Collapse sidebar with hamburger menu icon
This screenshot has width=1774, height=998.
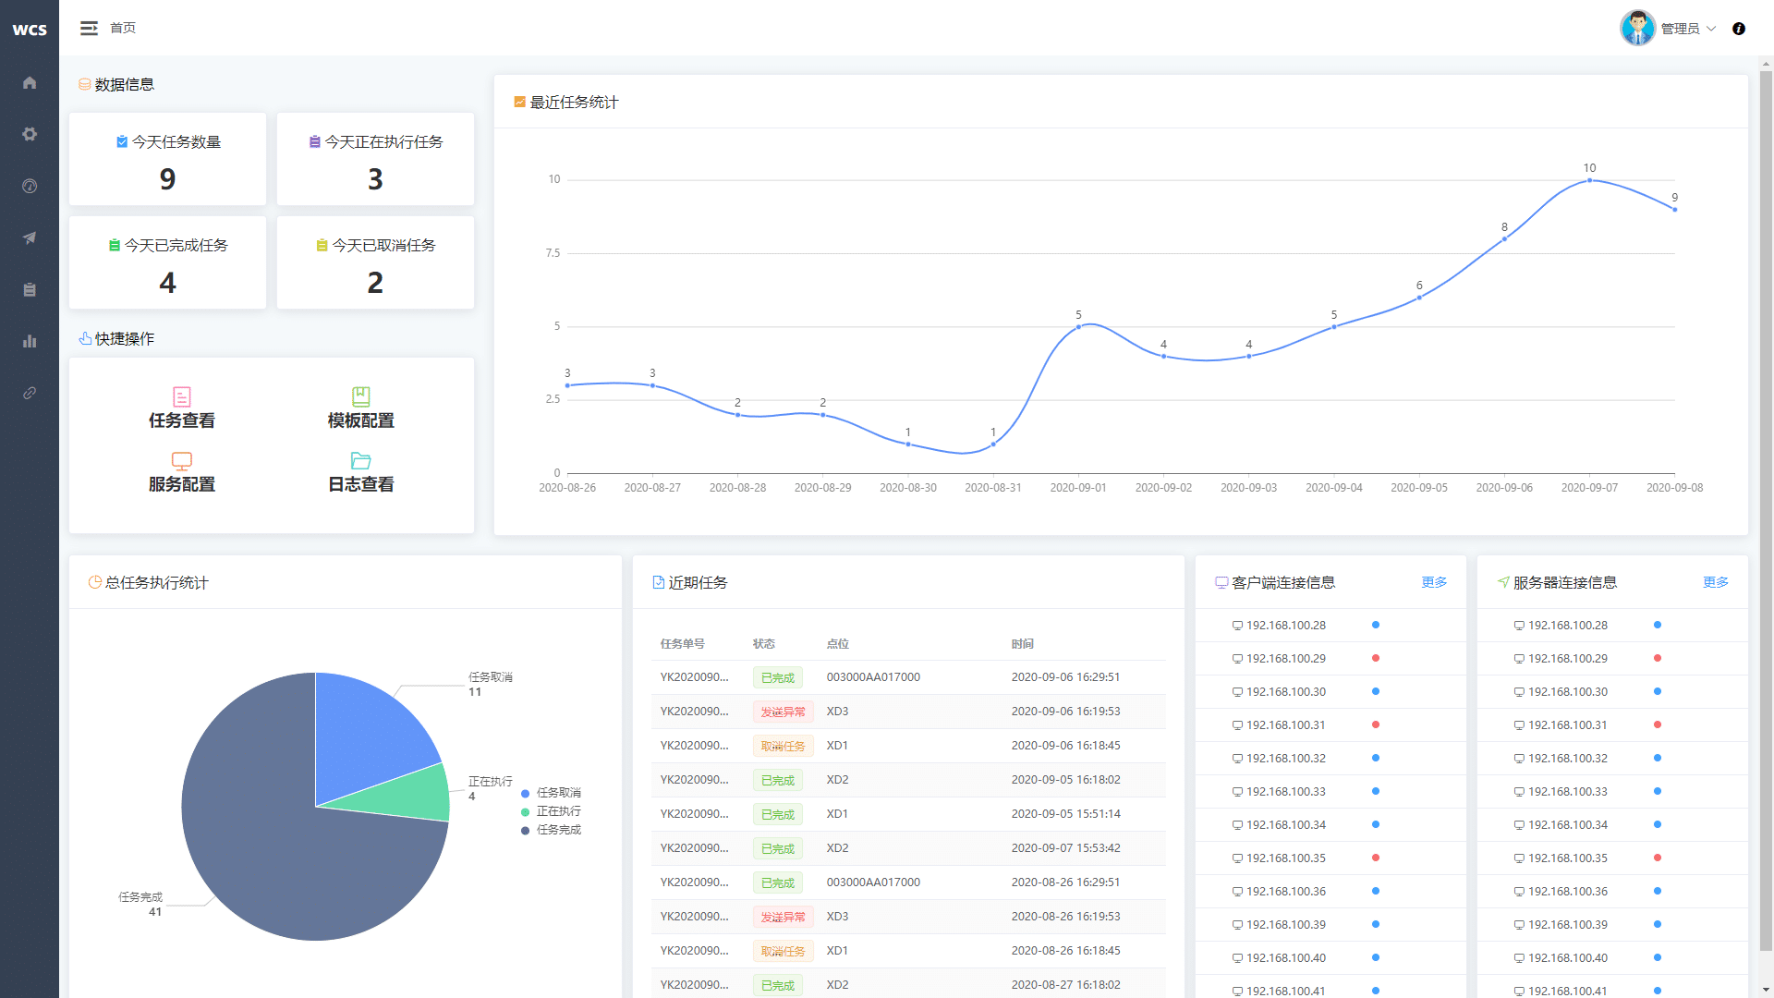coord(89,29)
